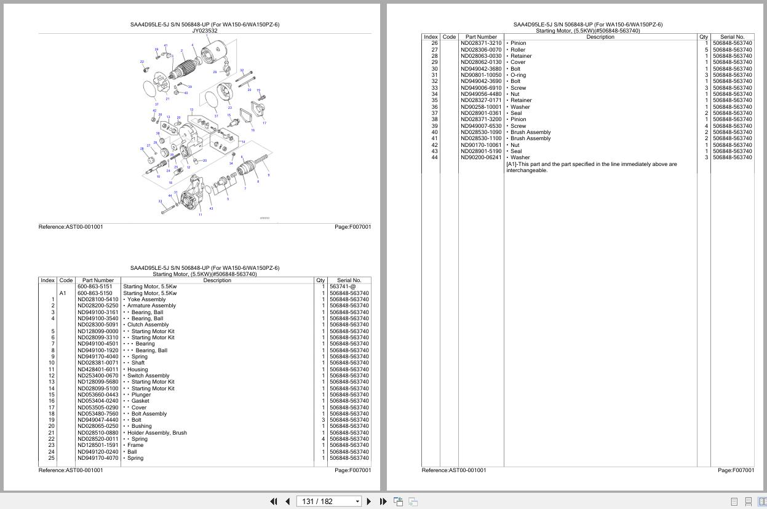
Task: Click part number ND90258-10001
Action: point(481,107)
